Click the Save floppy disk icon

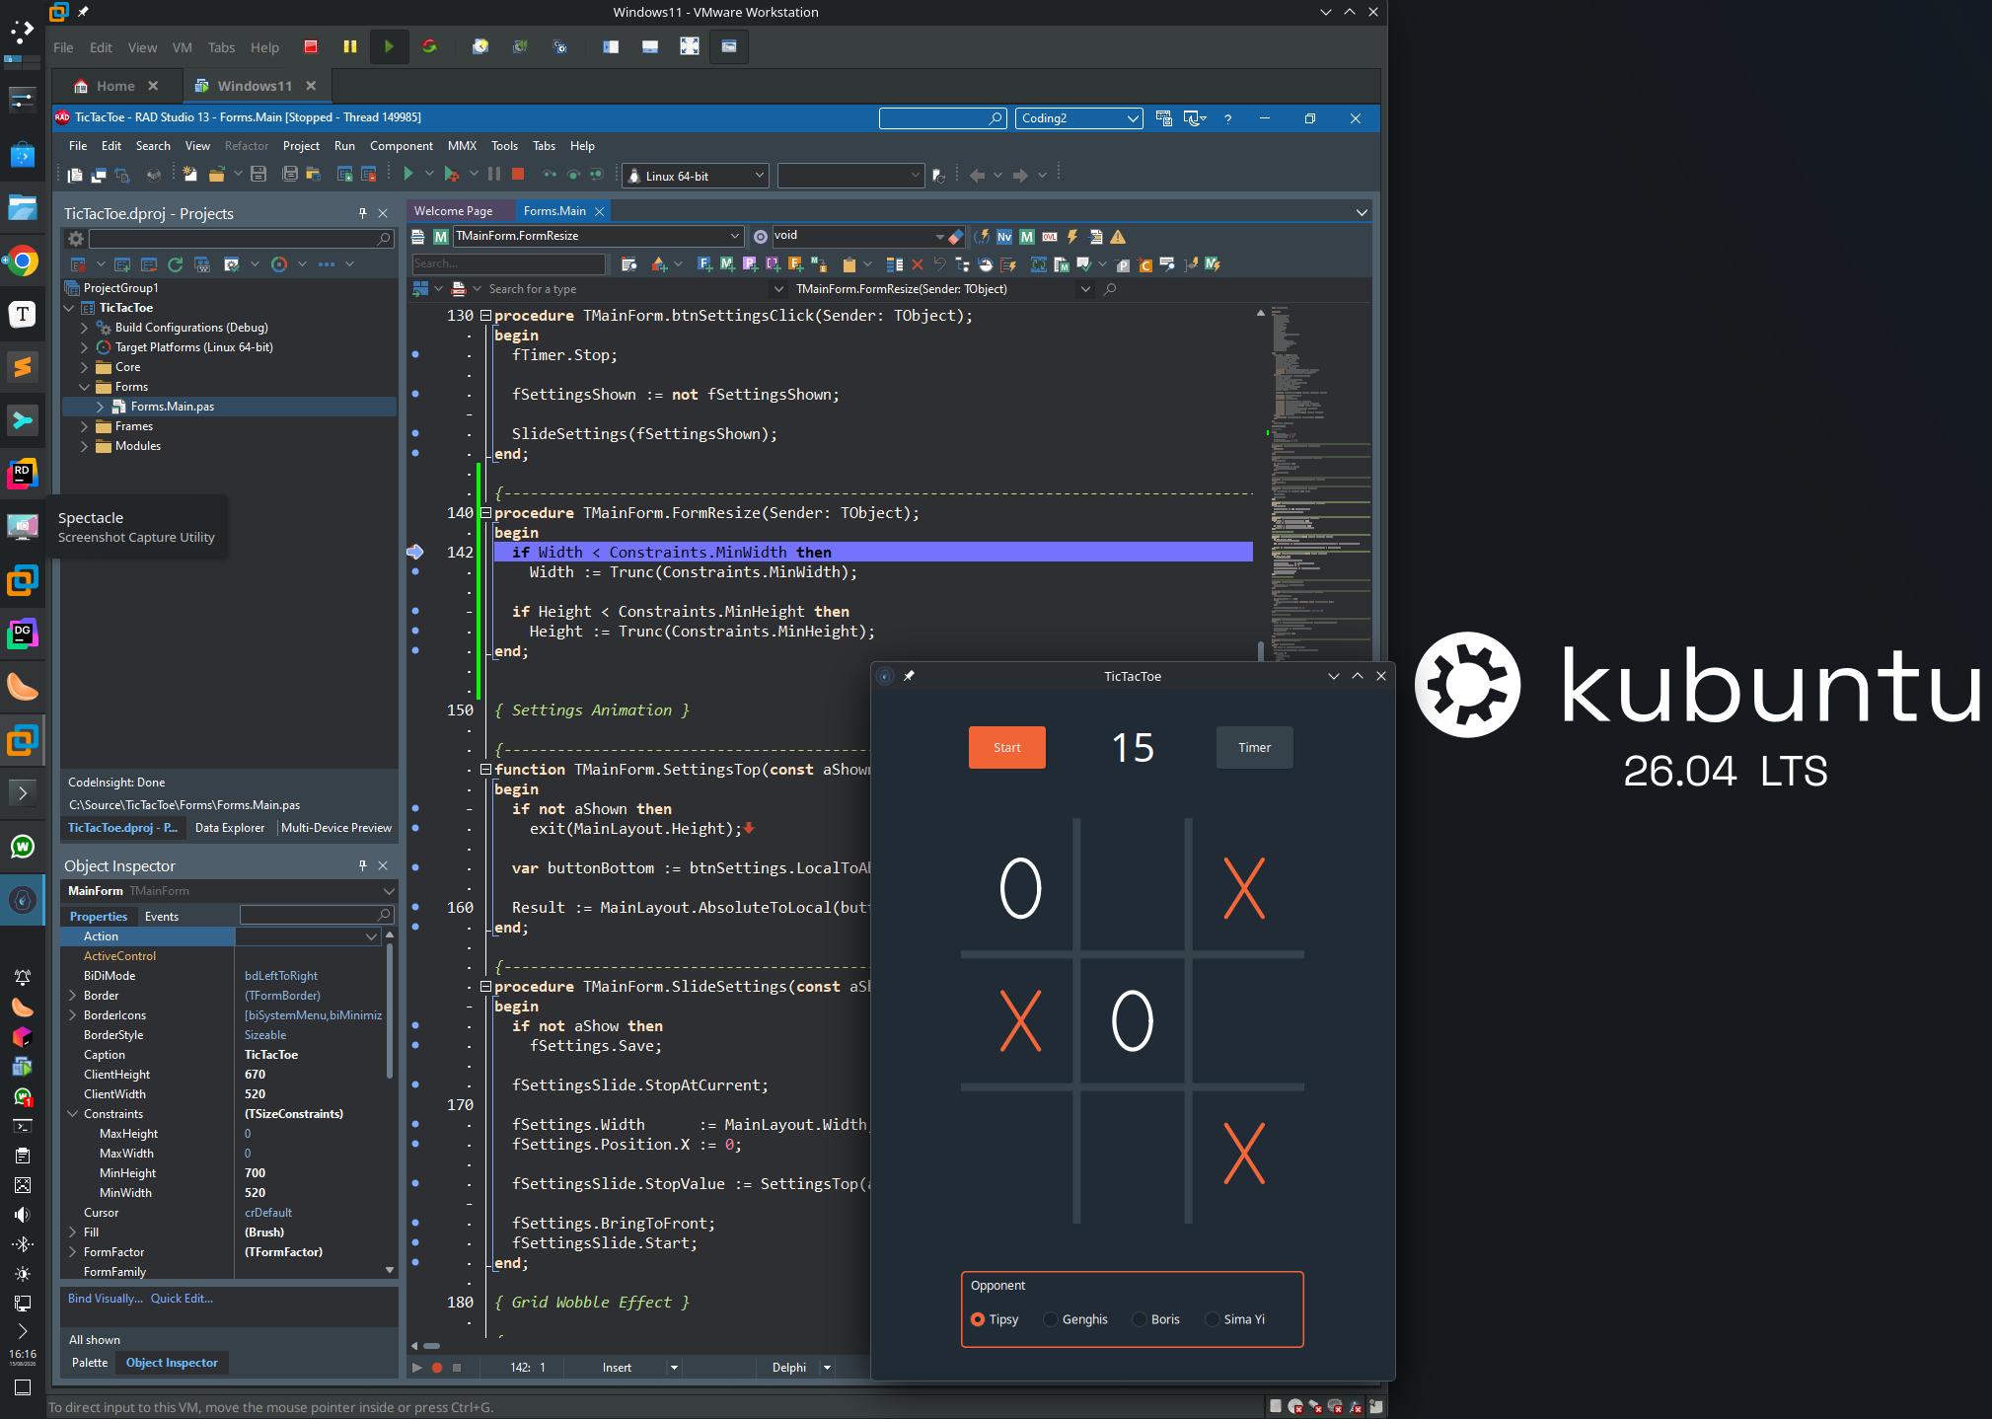(x=258, y=175)
